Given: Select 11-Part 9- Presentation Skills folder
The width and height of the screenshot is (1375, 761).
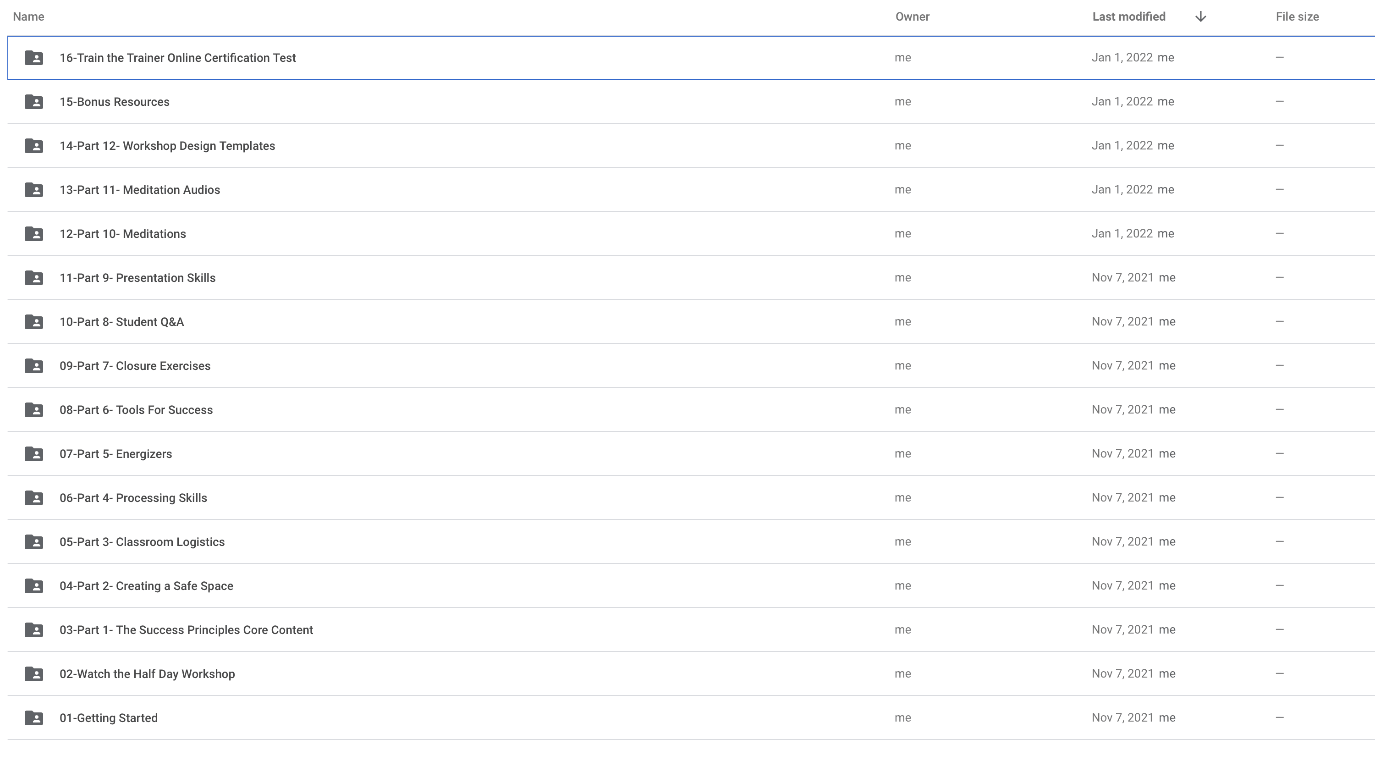Looking at the screenshot, I should [691, 277].
